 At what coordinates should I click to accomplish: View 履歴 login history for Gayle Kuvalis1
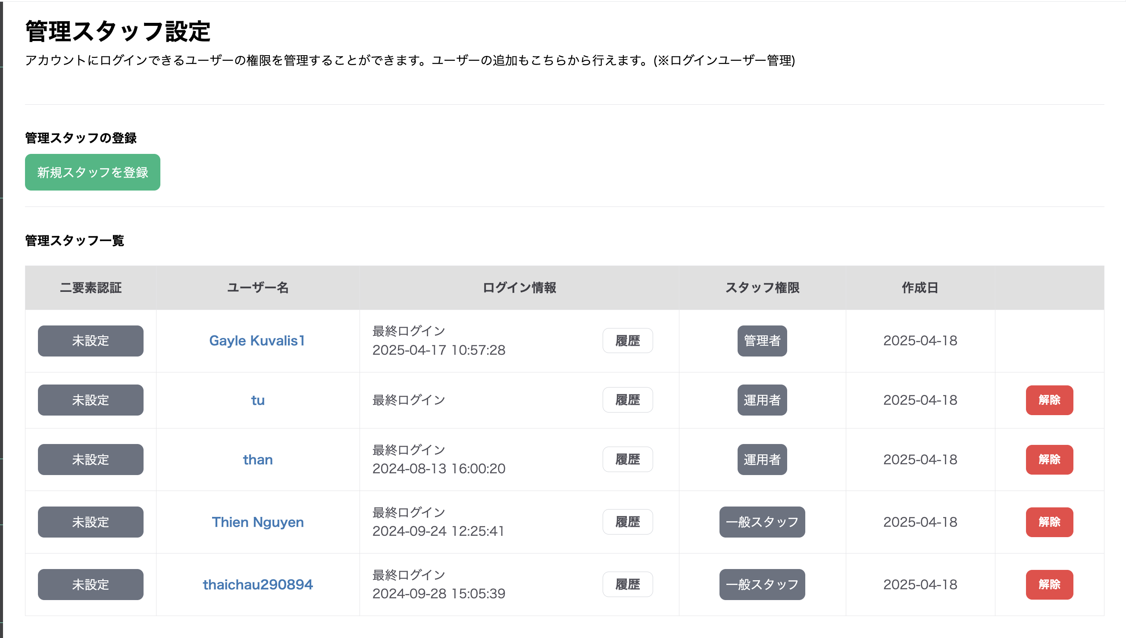coord(627,341)
